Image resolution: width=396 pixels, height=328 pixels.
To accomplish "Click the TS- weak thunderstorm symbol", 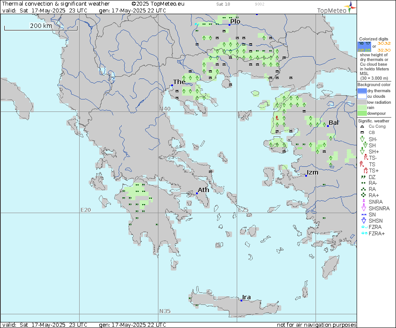I will tap(366, 157).
